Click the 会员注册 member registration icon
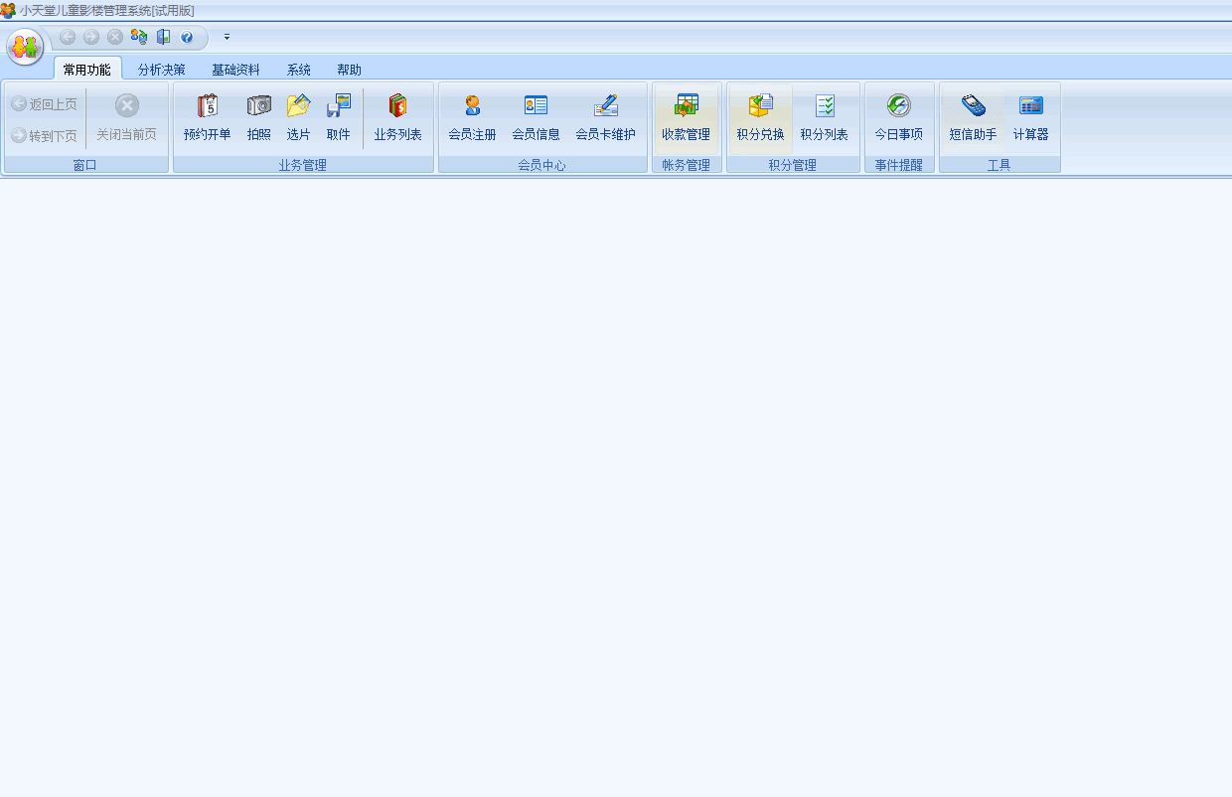 pos(472,117)
